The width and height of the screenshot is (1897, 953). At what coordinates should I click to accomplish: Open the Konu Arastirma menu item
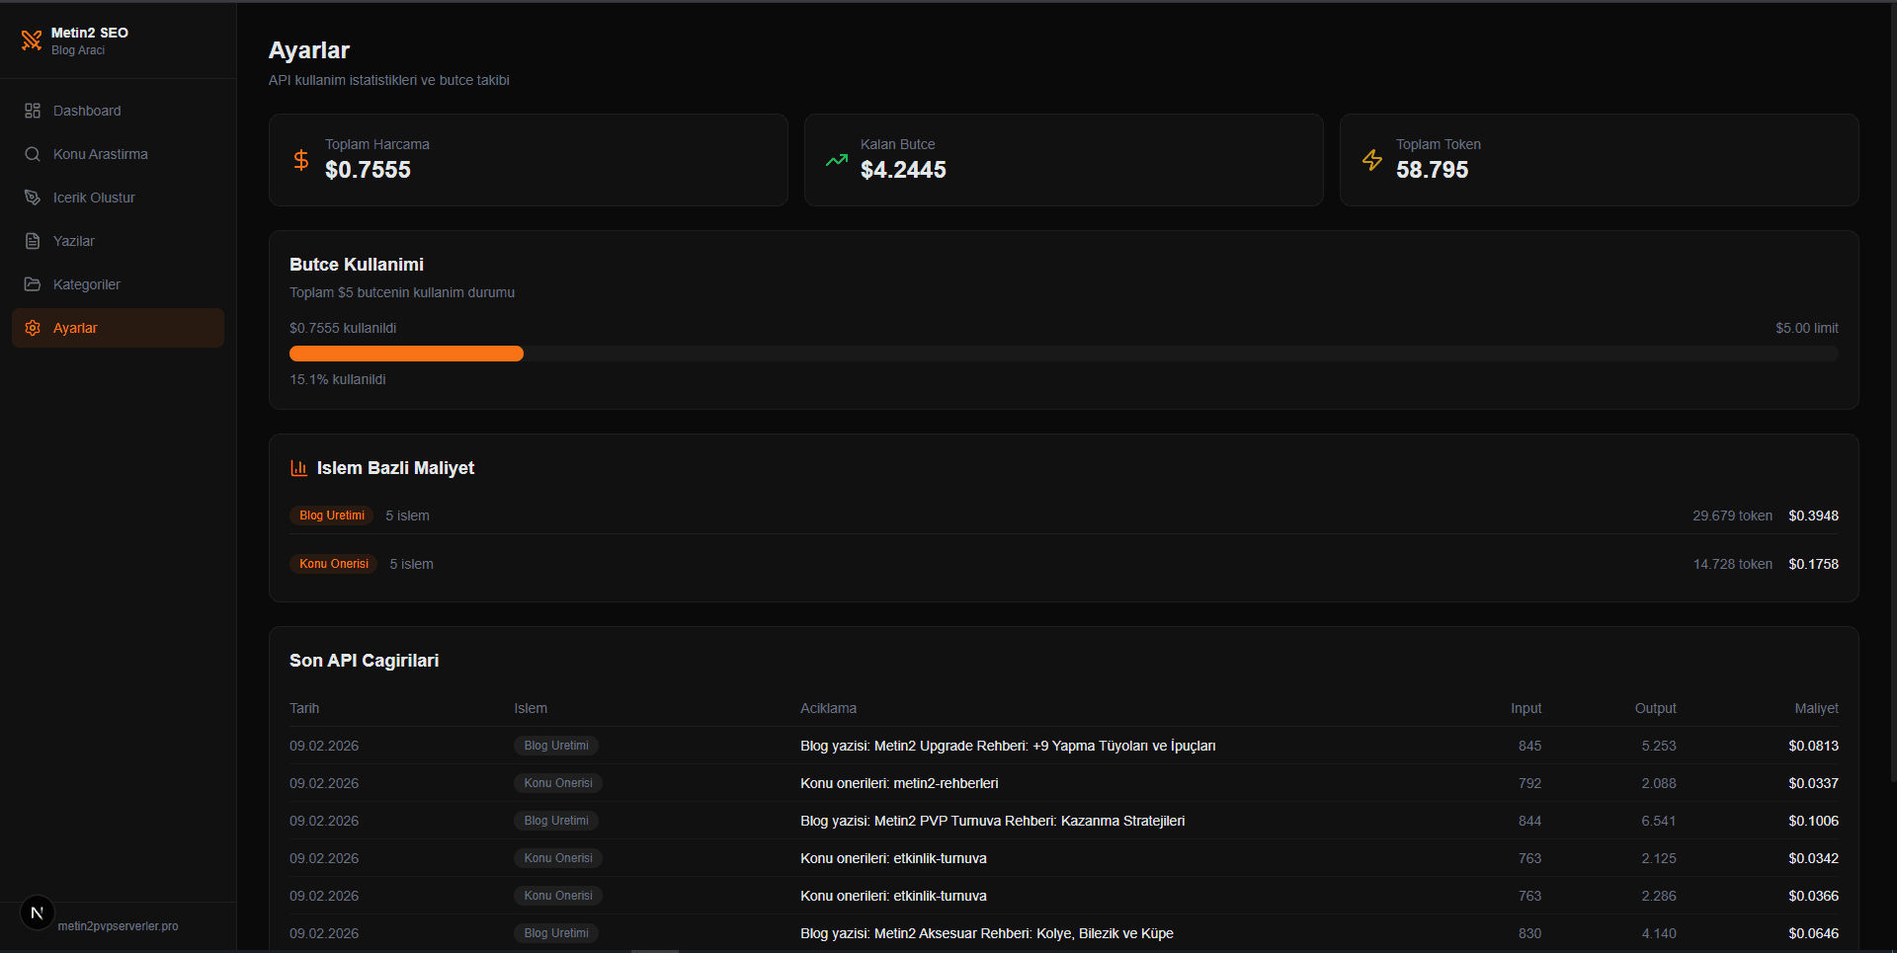pyautogui.click(x=100, y=154)
